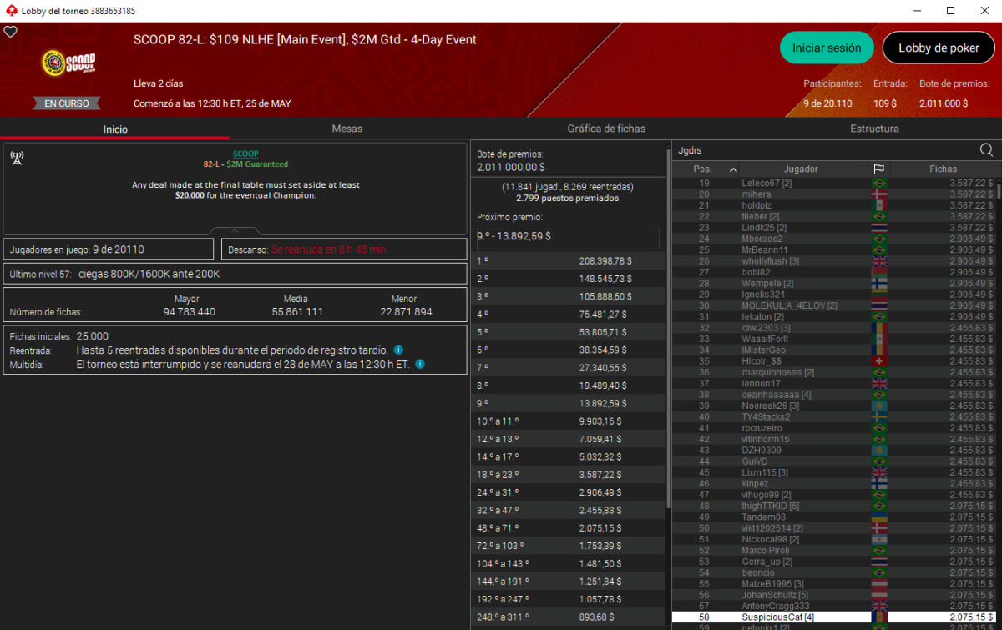Open the Mesas tab

(x=347, y=129)
